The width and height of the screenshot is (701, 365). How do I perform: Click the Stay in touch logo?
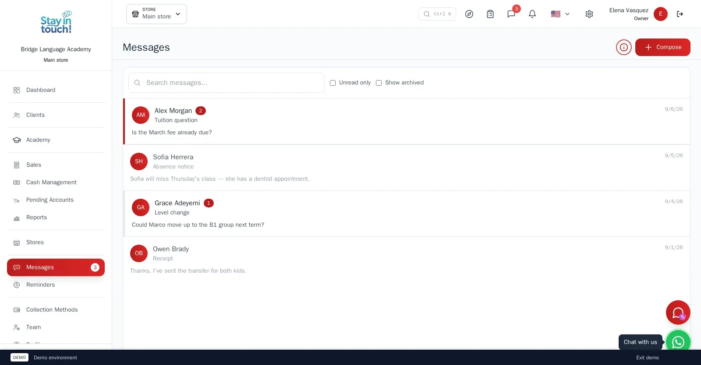click(56, 22)
